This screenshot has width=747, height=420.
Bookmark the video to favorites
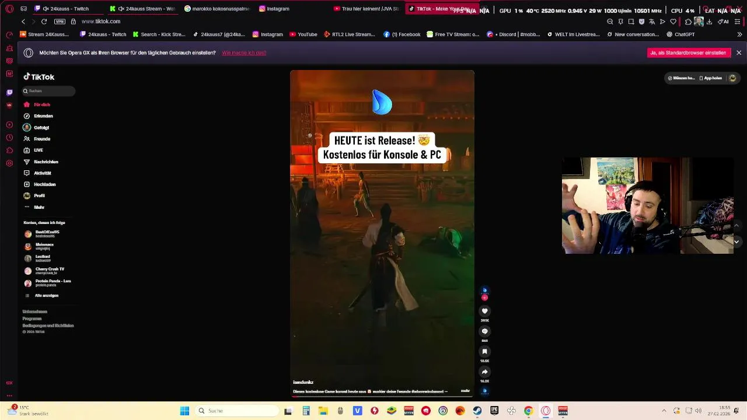coord(484,351)
